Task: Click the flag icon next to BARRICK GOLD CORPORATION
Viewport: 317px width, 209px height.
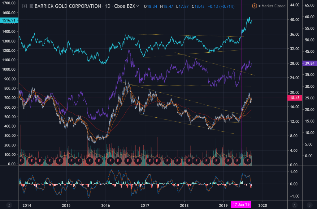Action: coord(31,6)
